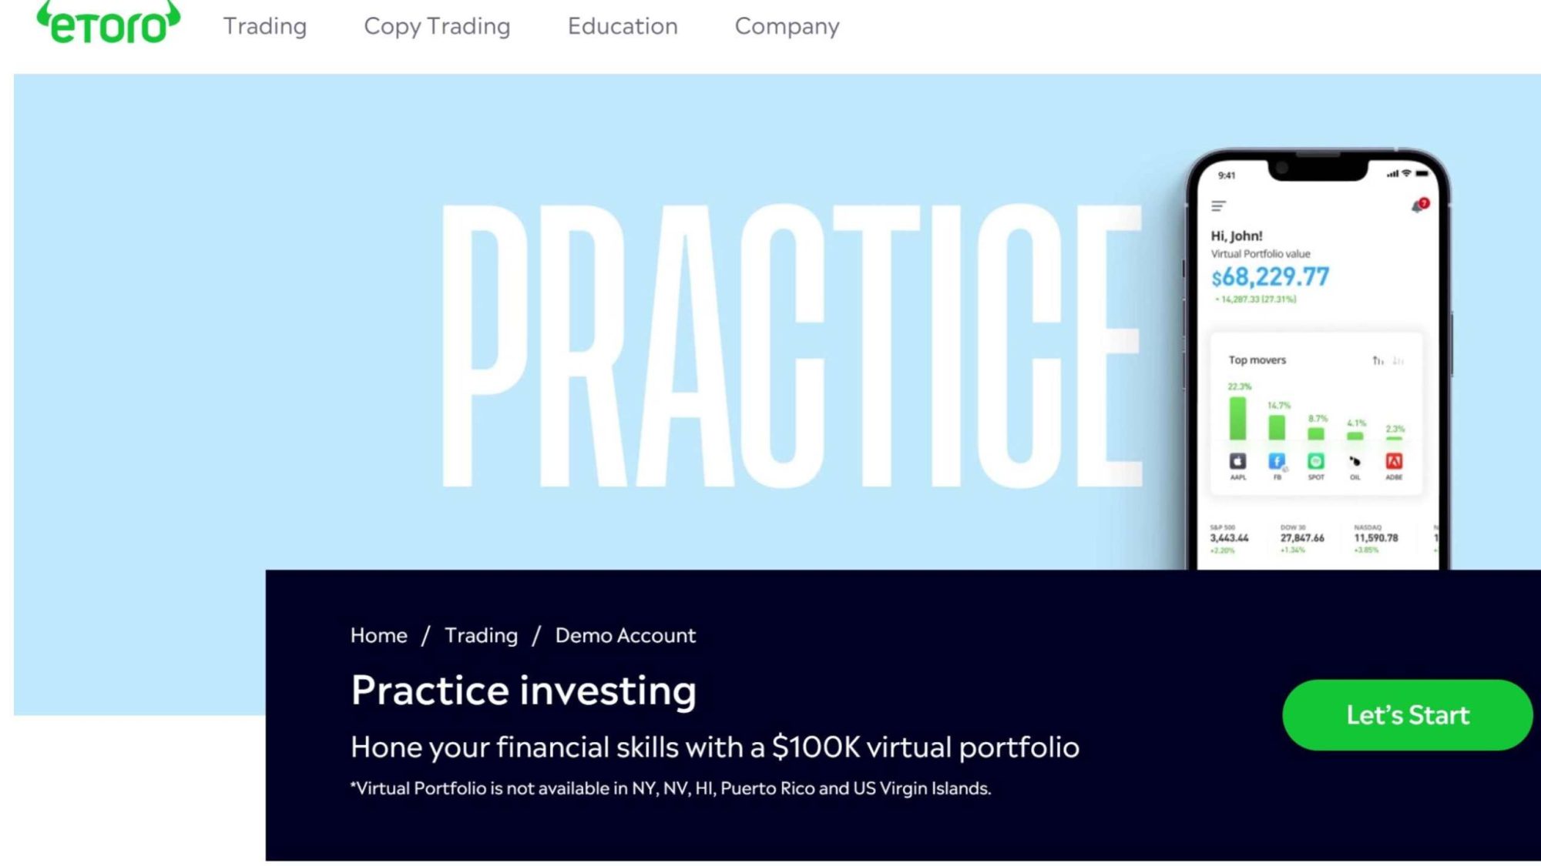
Task: Expand the Copy Trading menu
Action: 437,26
